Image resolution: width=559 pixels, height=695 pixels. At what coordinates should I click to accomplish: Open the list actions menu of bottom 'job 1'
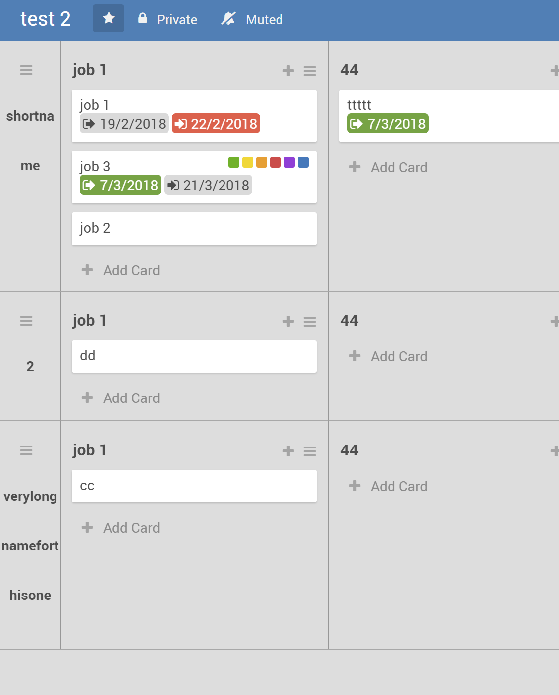[309, 451]
